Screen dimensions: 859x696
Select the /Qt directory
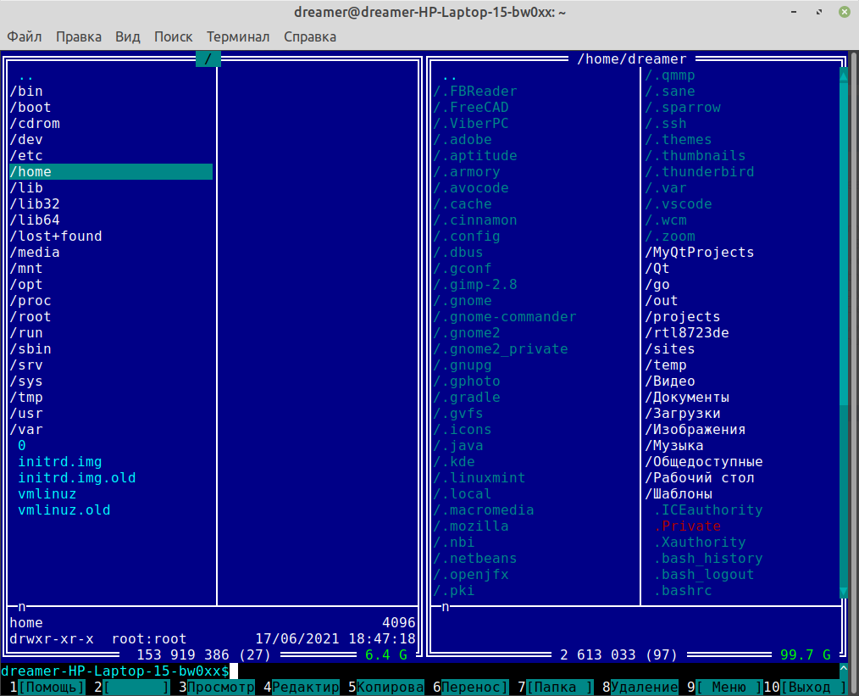pyautogui.click(x=657, y=269)
